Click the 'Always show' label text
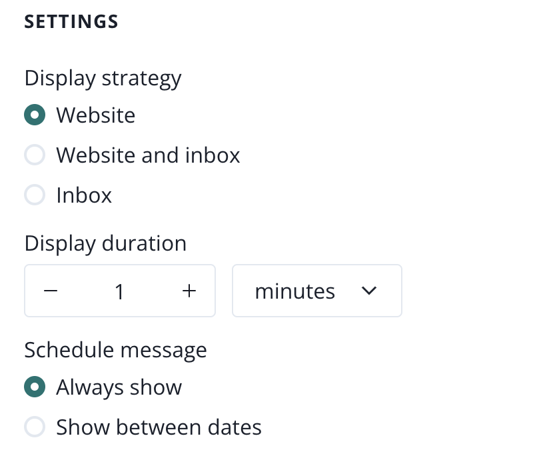541x456 pixels. pyautogui.click(x=119, y=387)
